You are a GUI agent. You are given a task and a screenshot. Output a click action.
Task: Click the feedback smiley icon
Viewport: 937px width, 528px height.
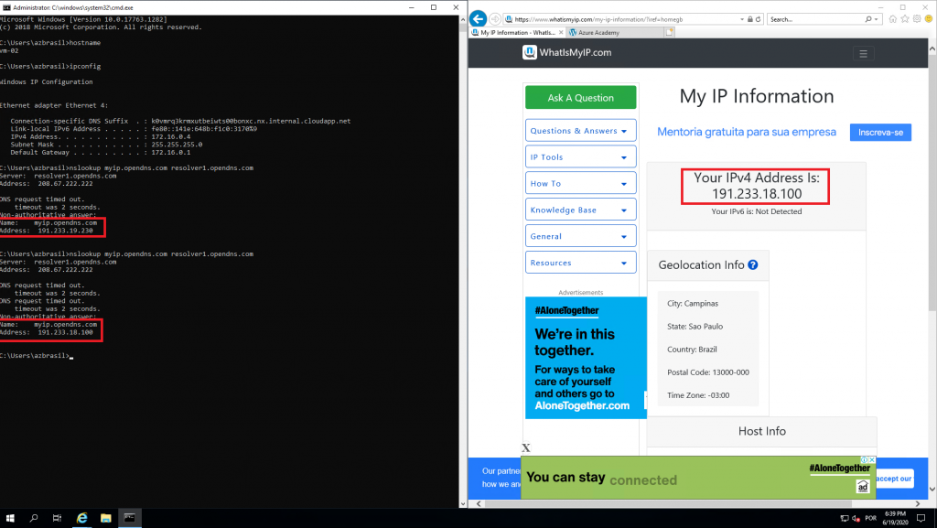tap(929, 19)
